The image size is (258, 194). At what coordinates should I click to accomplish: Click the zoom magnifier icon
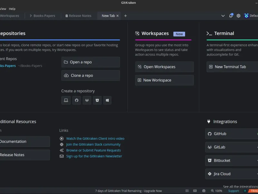[x=213, y=191]
